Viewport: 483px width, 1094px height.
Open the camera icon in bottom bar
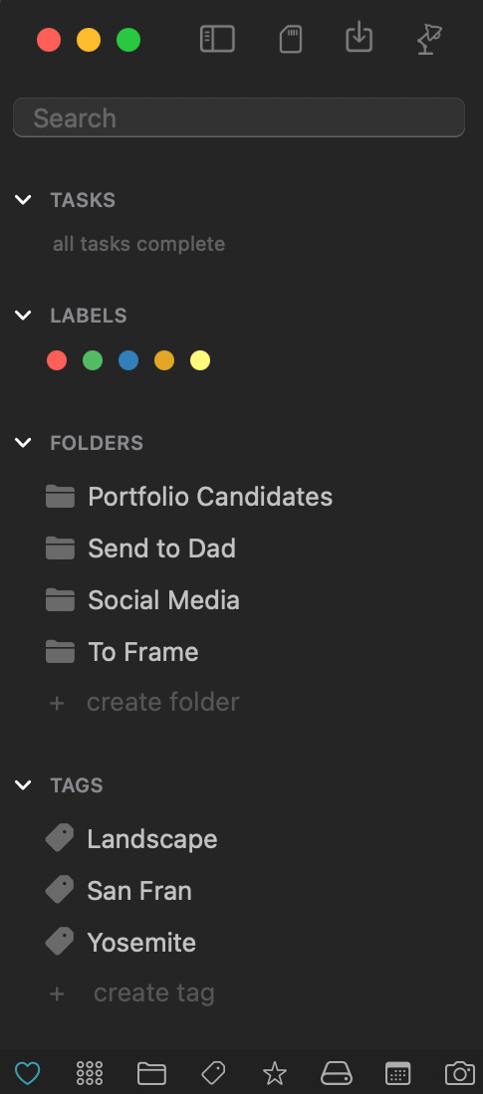coord(459,1072)
